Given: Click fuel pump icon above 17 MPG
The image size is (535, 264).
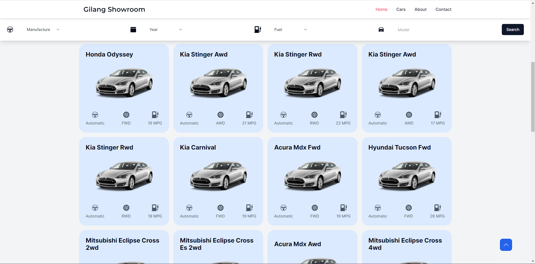Looking at the screenshot, I should point(438,115).
